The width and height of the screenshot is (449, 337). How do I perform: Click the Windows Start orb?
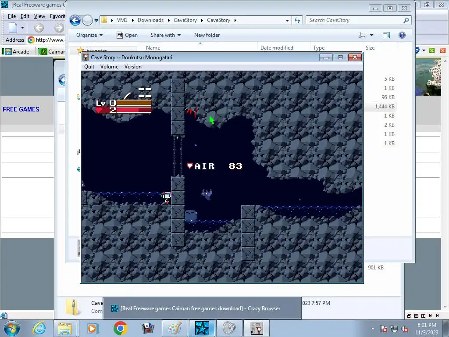pos(12,328)
